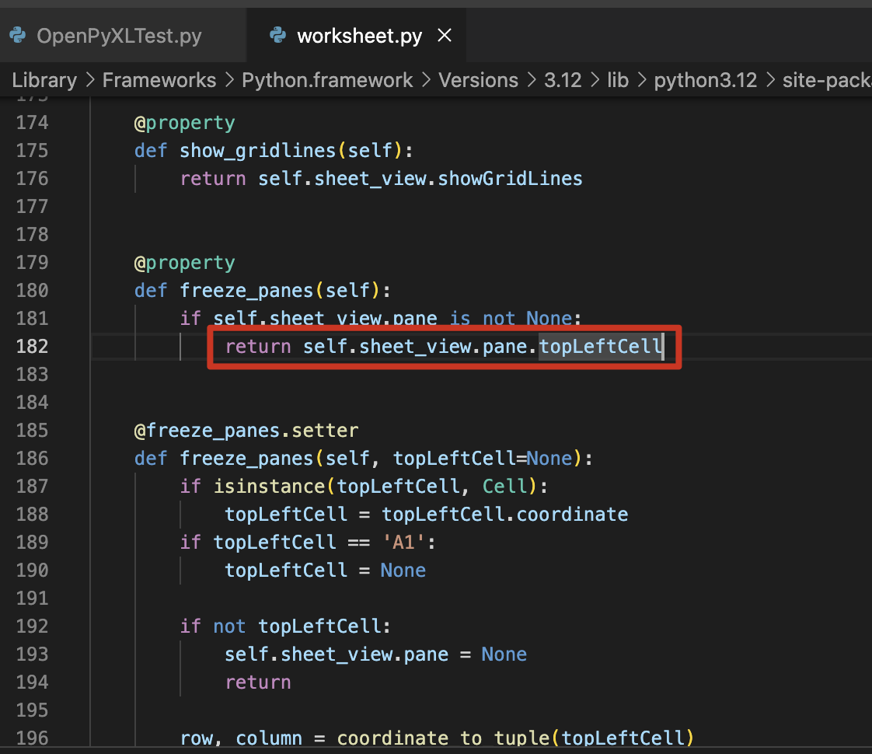Place cursor on highlighted topLeftCell on line 182
Screen dimensions: 872x754
pos(600,346)
